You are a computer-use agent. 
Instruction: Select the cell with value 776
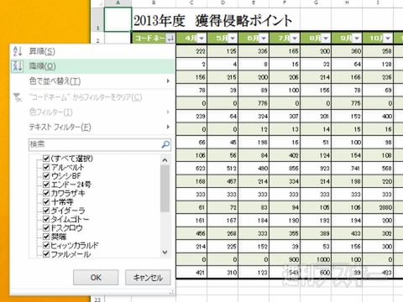pyautogui.click(x=254, y=103)
